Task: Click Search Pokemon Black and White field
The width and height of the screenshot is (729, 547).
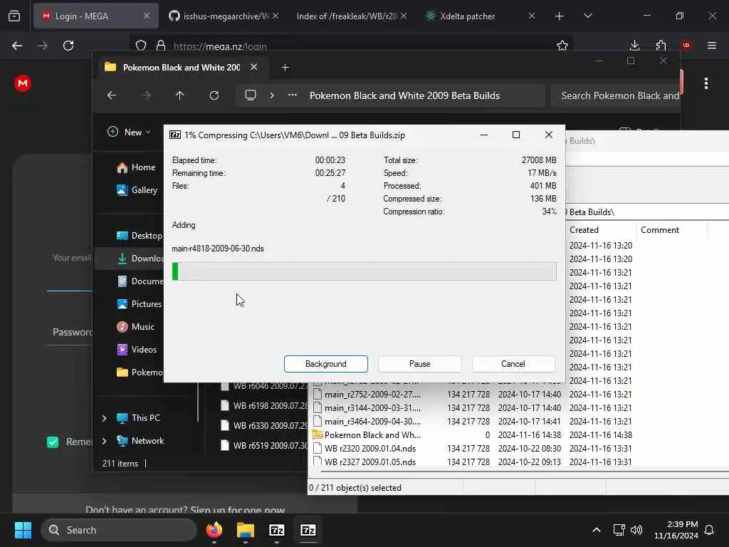Action: pos(616,96)
